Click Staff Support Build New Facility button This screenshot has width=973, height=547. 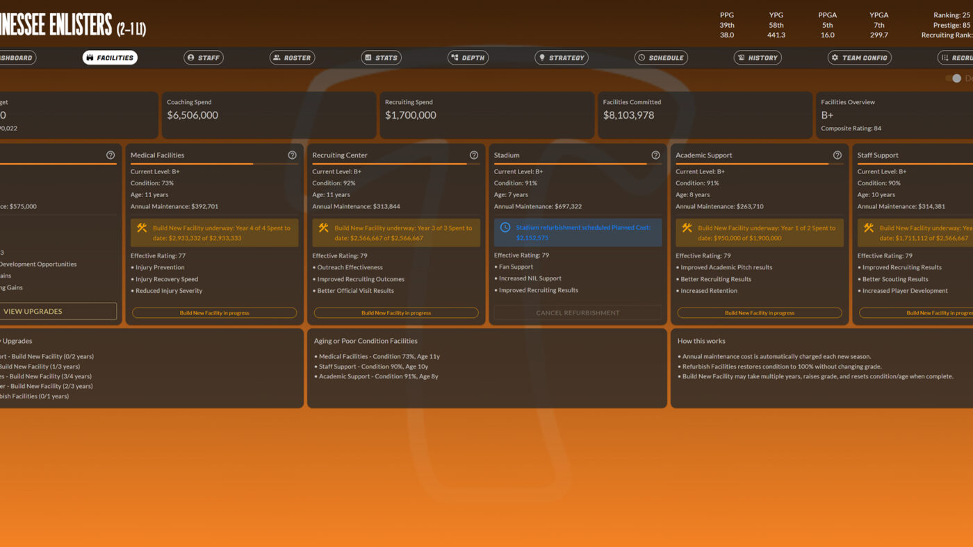click(916, 313)
